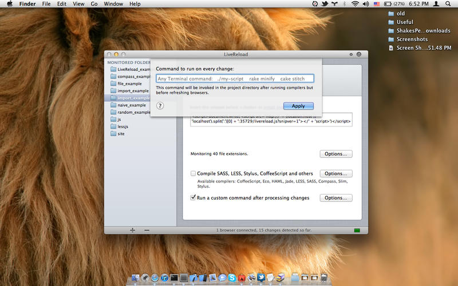The width and height of the screenshot is (458, 286).
Task: Open the user account menu icon
Action: click(436, 4)
